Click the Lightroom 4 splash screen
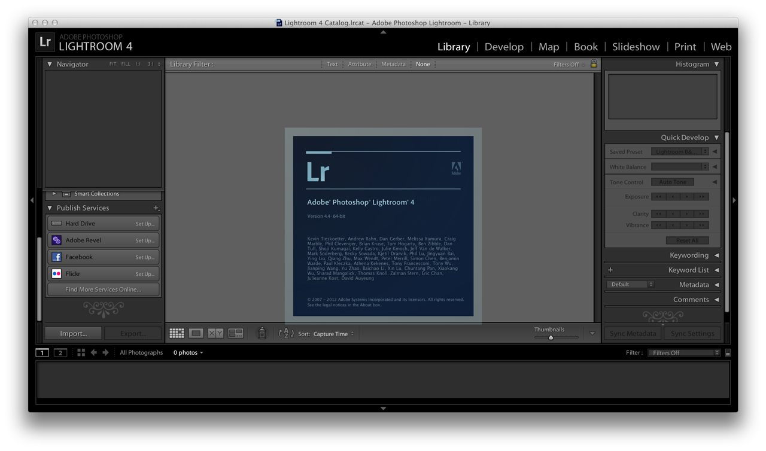Image resolution: width=766 pixels, height=451 pixels. pos(383,226)
